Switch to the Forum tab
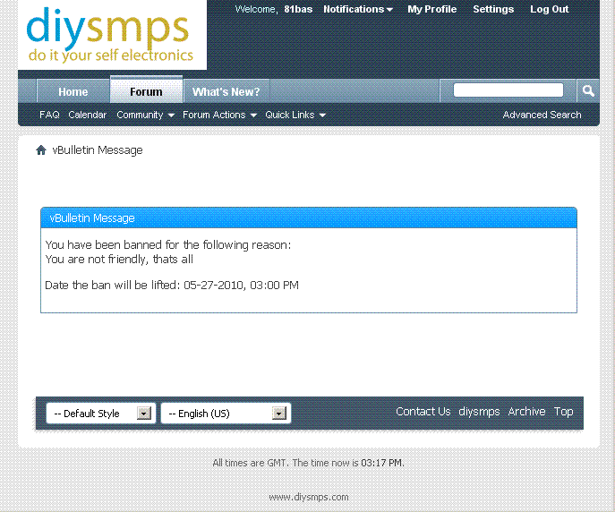The height and width of the screenshot is (512, 615). pos(146,91)
